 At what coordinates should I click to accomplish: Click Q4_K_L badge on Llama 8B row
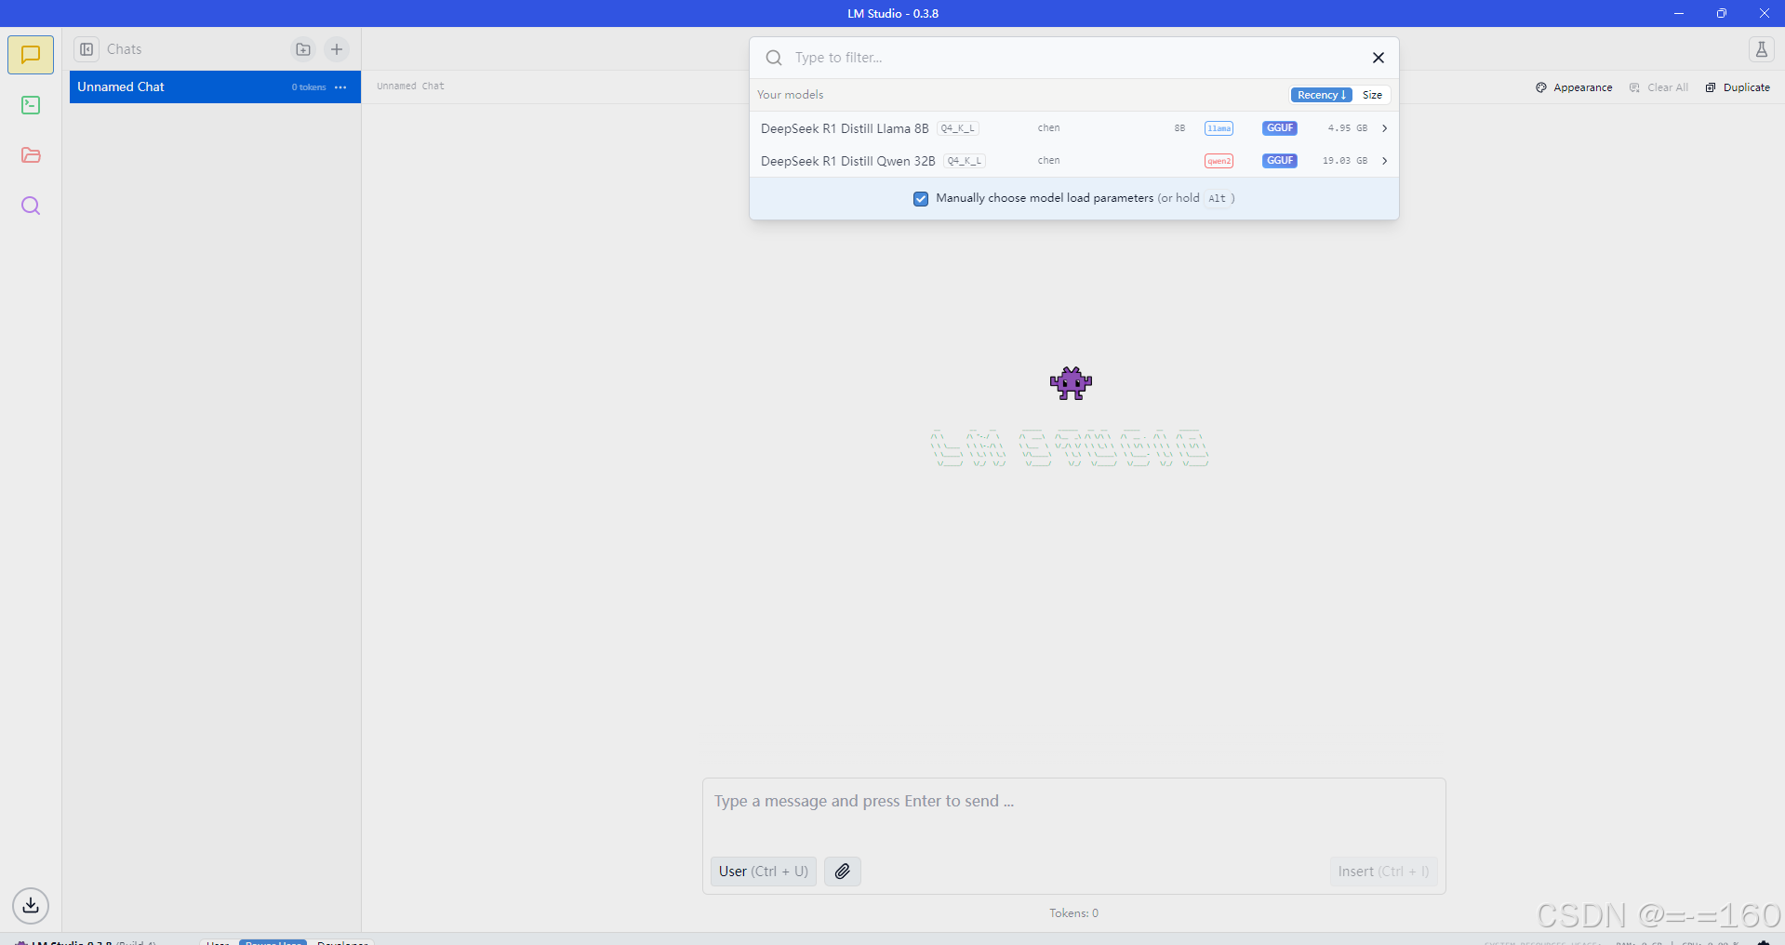(x=958, y=128)
